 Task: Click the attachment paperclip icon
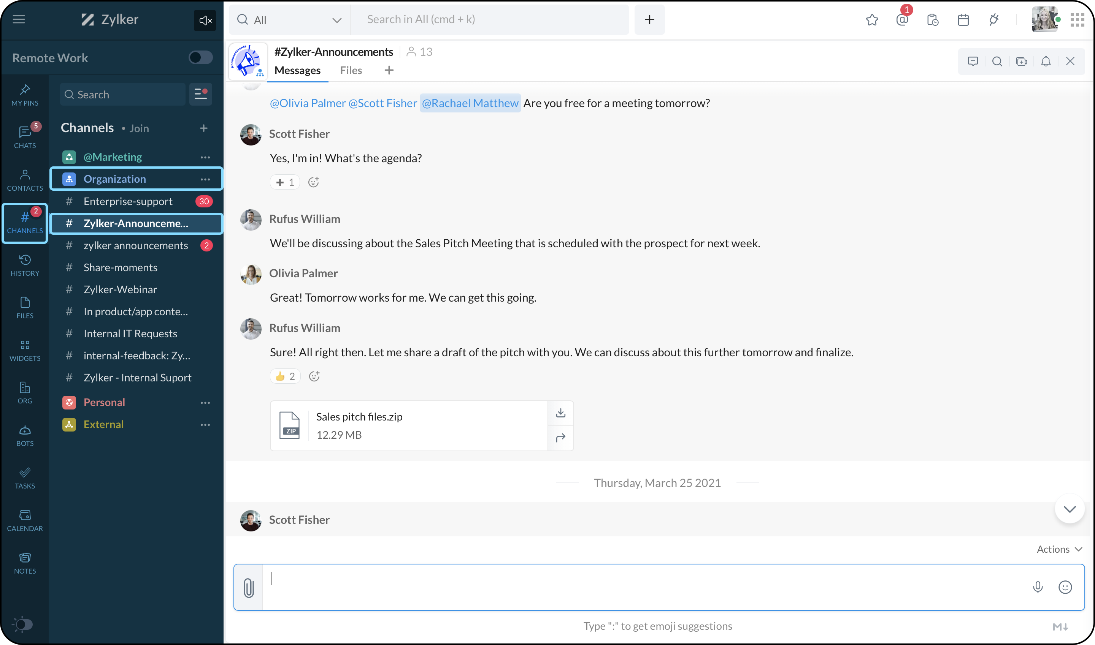tap(248, 588)
